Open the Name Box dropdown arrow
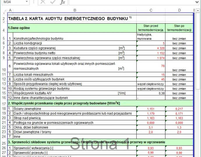Image resolution: width=201 pixels, height=157 pixels. click(27, 2)
